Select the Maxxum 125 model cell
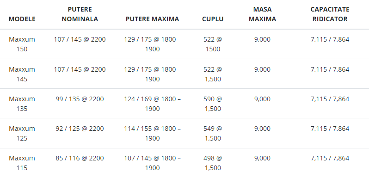Image resolution: width=369 pixels, height=184 pixels. click(22, 134)
